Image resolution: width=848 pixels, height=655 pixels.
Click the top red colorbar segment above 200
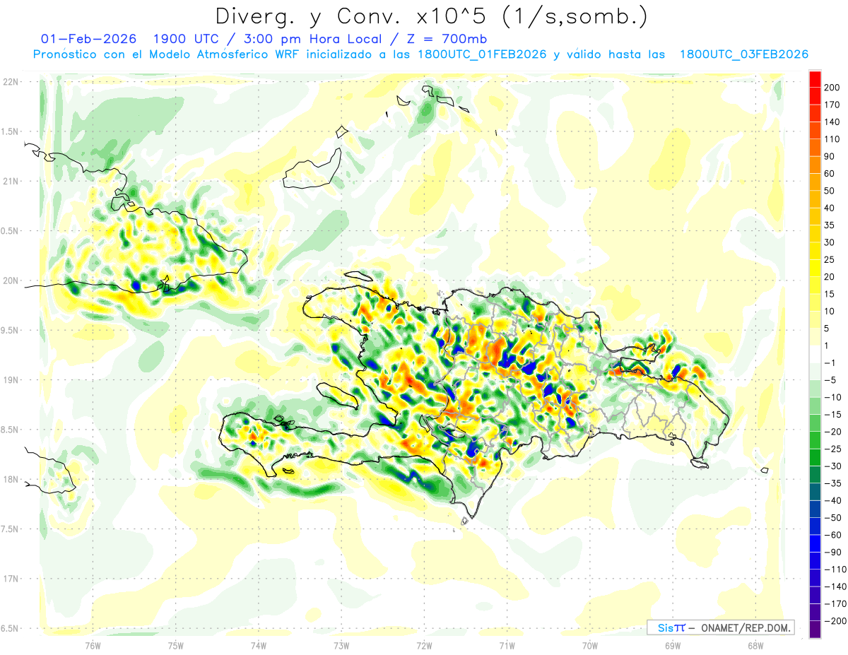pyautogui.click(x=815, y=78)
